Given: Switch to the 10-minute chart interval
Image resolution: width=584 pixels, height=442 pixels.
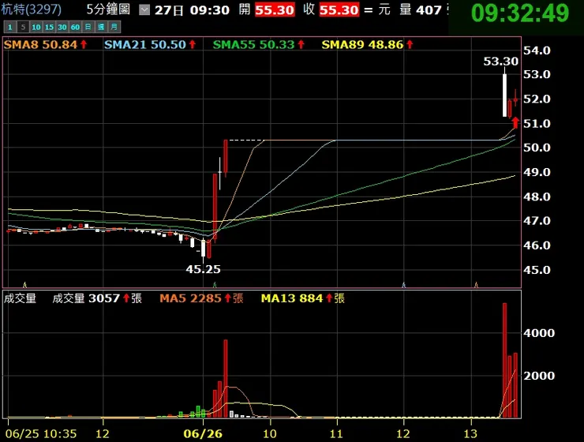Looking at the screenshot, I should (36, 27).
